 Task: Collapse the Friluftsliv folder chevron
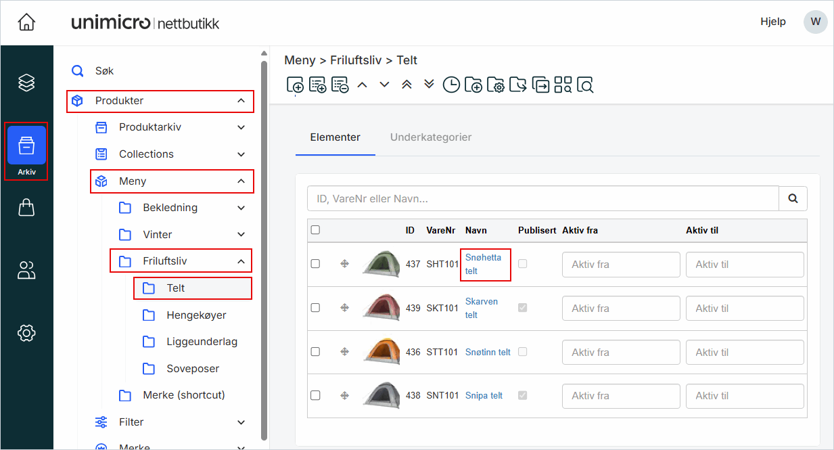point(241,261)
